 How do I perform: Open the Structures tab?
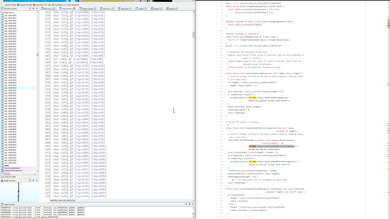point(125,9)
